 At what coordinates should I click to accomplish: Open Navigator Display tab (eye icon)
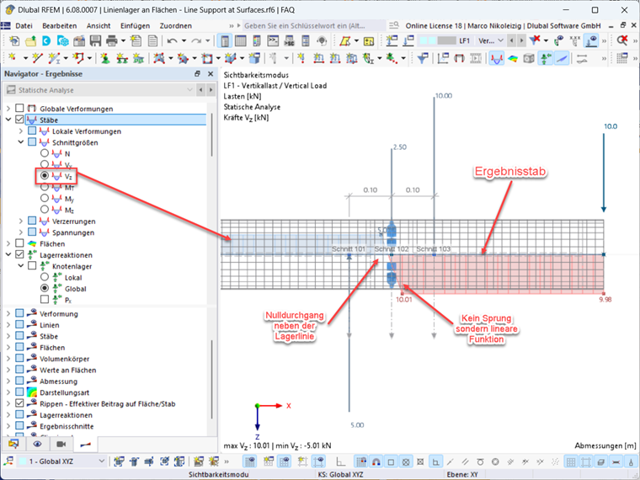38,444
